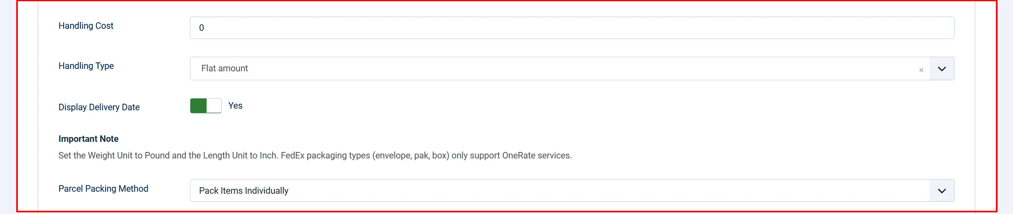Click the Flat amount selected text
Viewport: 1013px width, 214px height.
click(x=224, y=68)
